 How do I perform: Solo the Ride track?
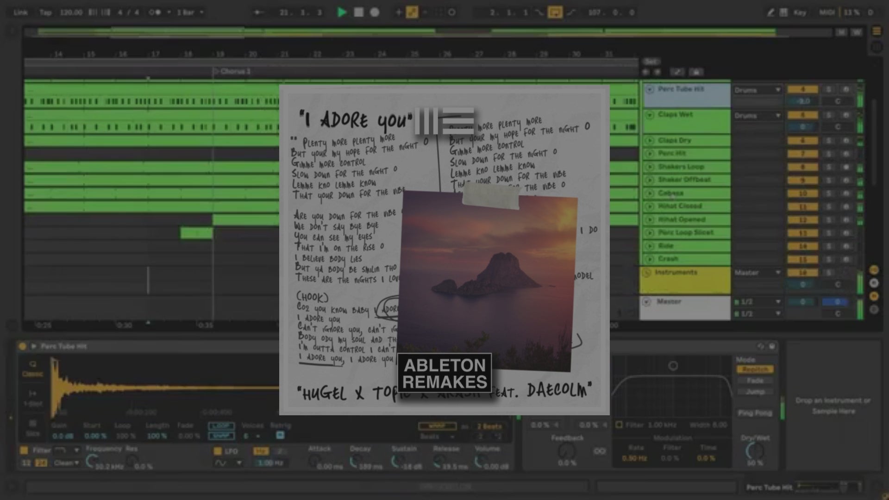(829, 246)
